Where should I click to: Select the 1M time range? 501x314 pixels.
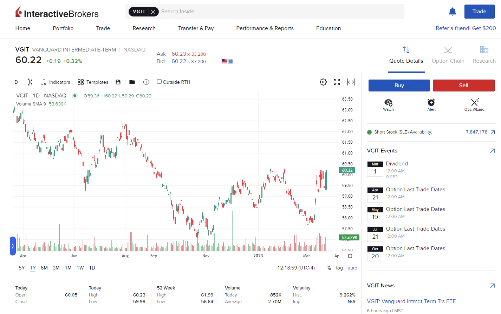click(x=68, y=268)
